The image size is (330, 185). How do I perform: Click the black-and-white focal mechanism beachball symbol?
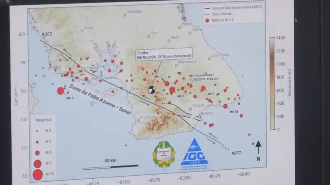(151, 90)
